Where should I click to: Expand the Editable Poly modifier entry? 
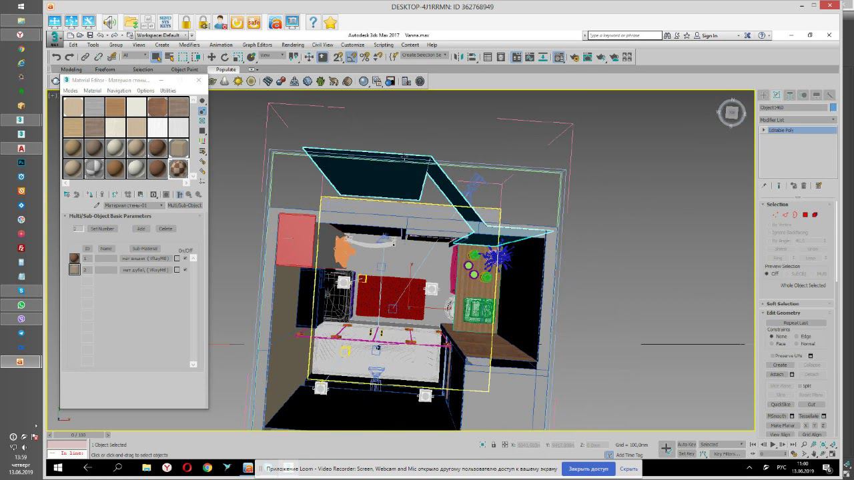click(764, 130)
